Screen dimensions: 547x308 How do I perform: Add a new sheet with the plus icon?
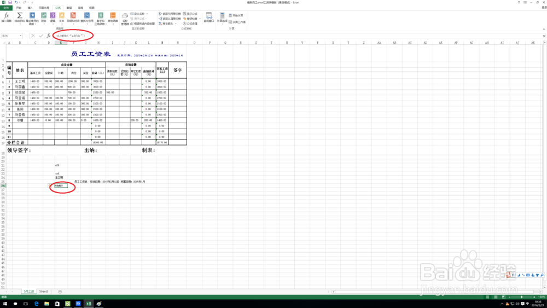point(60,292)
